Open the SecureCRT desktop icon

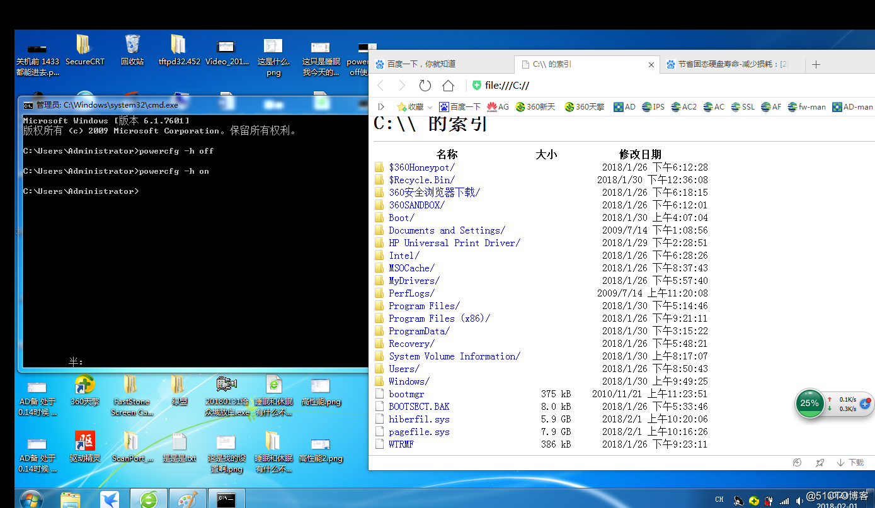point(84,50)
